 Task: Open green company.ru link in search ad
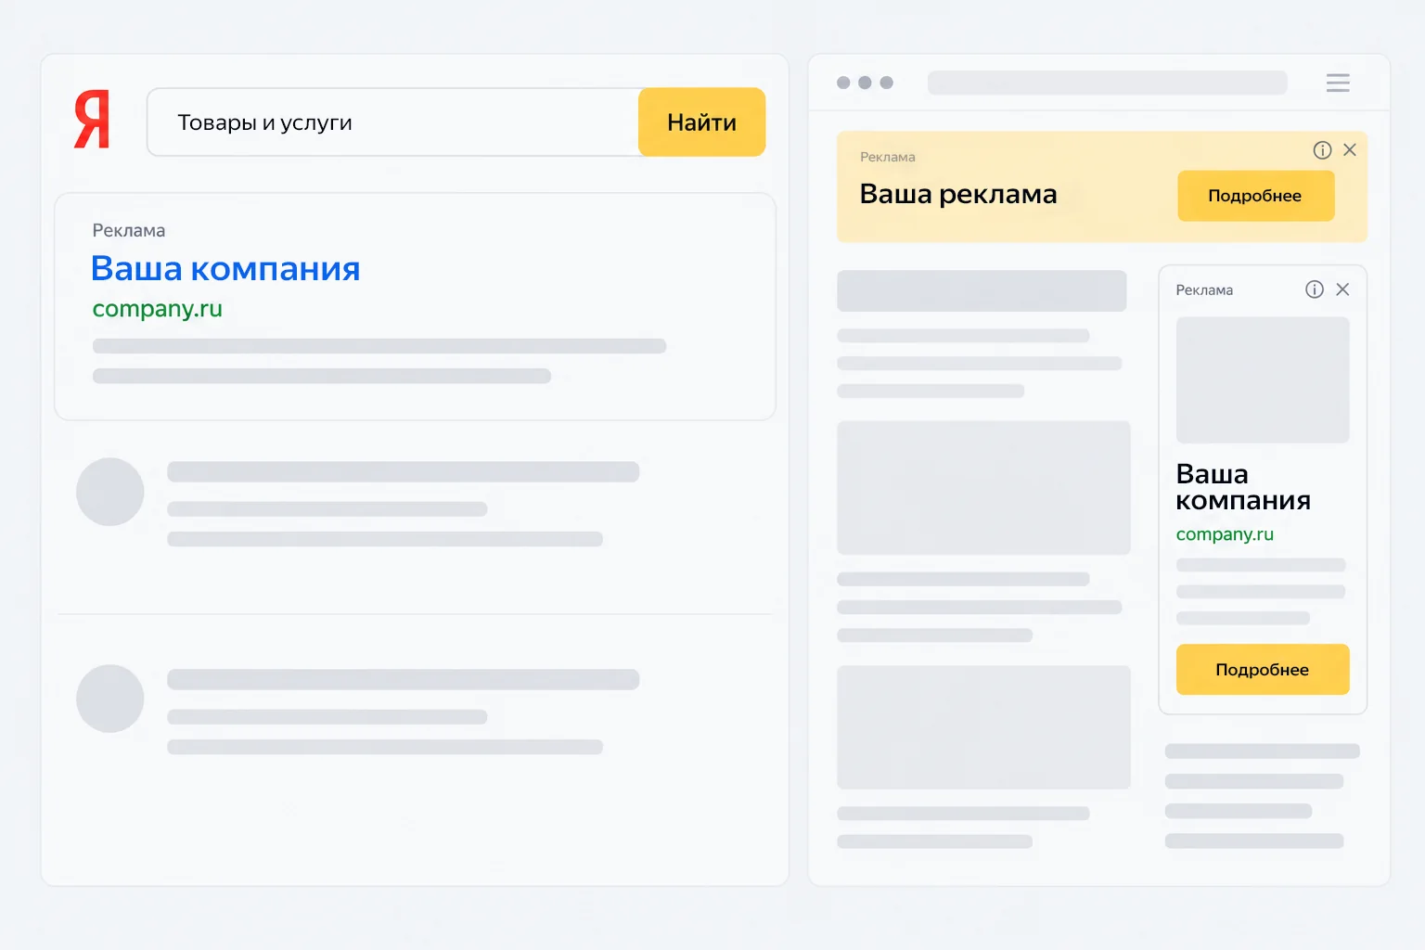click(x=158, y=309)
